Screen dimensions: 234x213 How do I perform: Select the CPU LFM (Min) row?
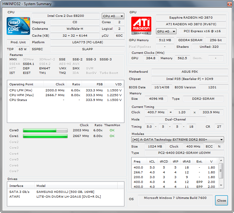(66, 90)
